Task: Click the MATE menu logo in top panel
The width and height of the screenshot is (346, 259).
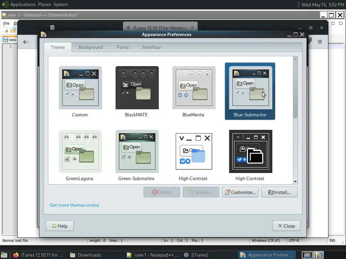Action: (x=5, y=4)
